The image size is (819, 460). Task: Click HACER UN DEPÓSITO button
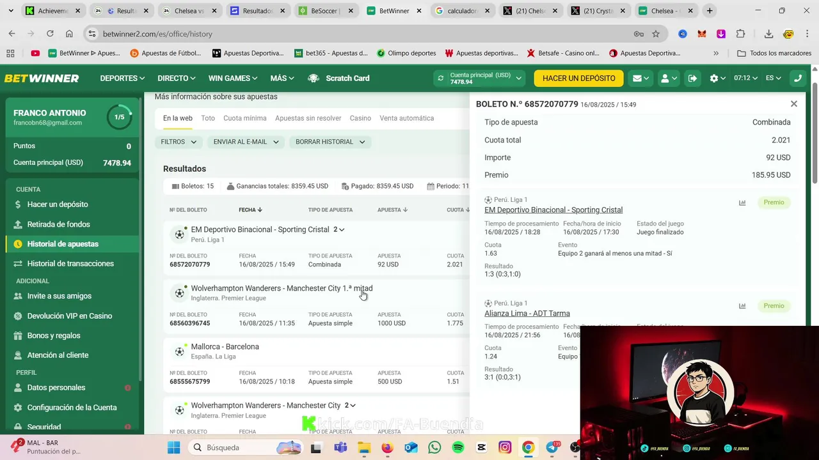579,78
